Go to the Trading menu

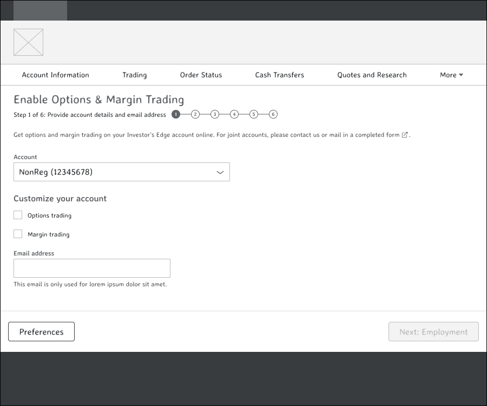(135, 75)
